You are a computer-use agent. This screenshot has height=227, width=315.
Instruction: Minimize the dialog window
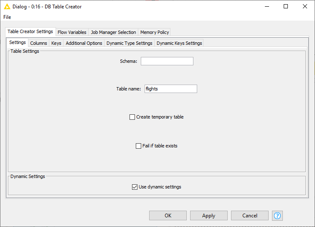[x=267, y=6]
